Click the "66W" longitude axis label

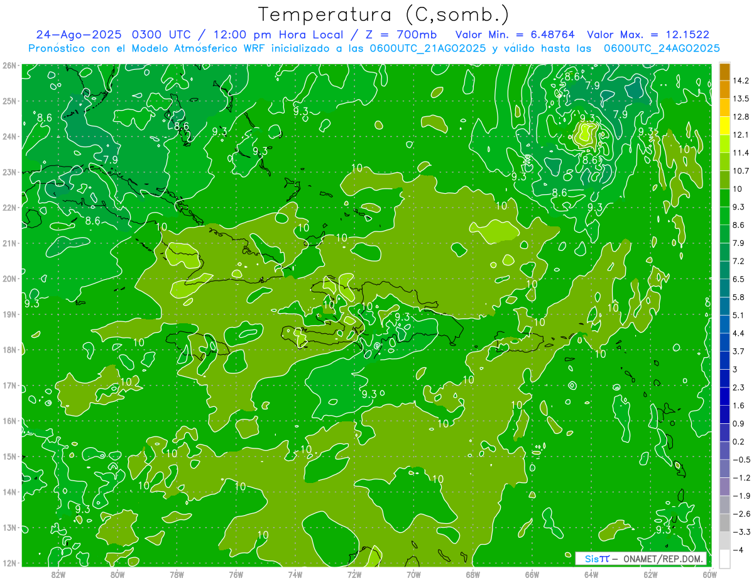532,574
